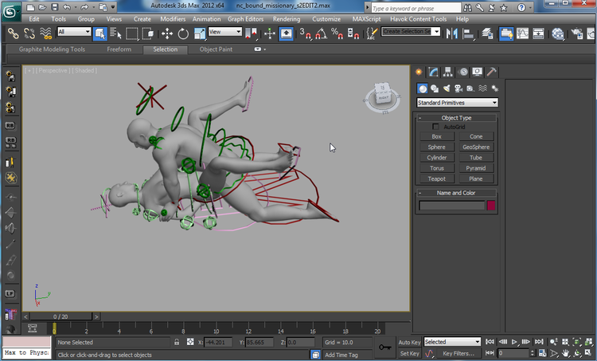Open the MAXScript menu

coord(366,18)
